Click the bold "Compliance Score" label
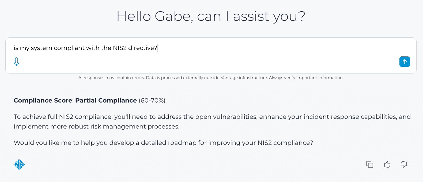Viewport: 423px width, 182px height. [43, 100]
